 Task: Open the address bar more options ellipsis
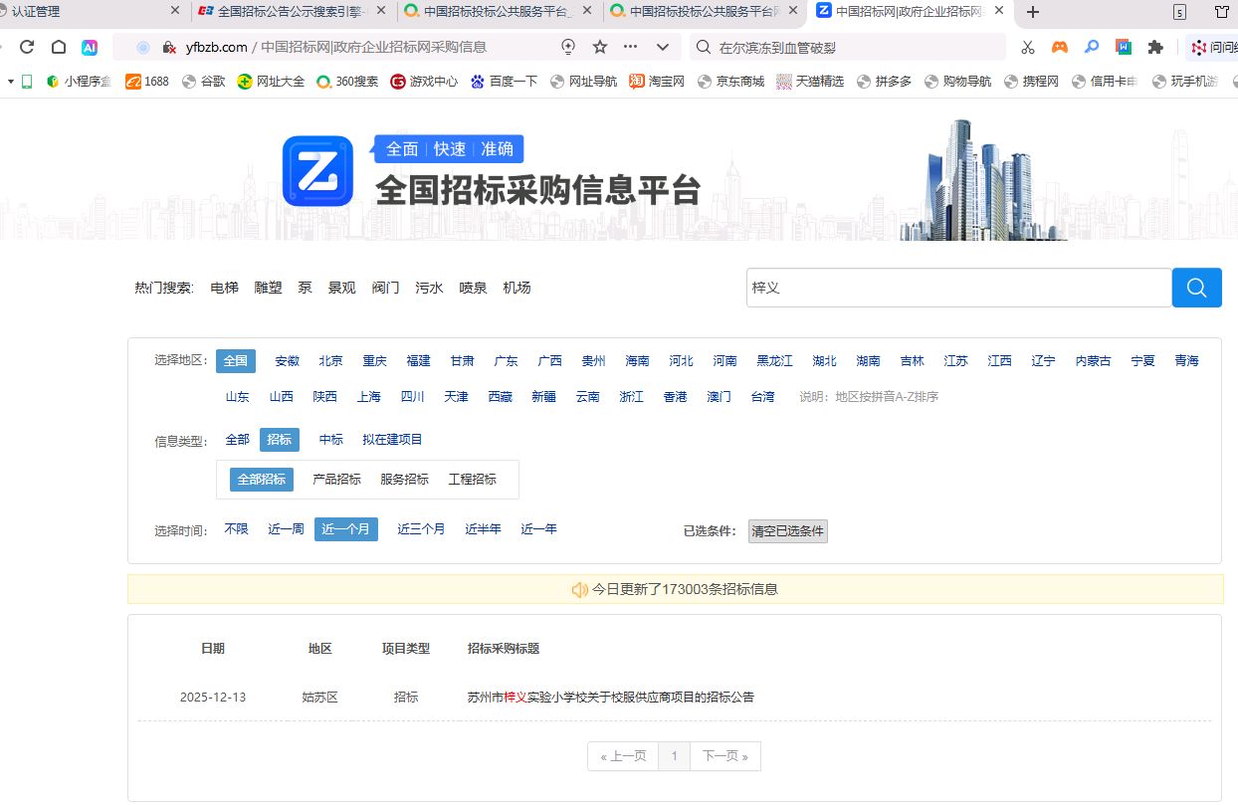point(631,47)
